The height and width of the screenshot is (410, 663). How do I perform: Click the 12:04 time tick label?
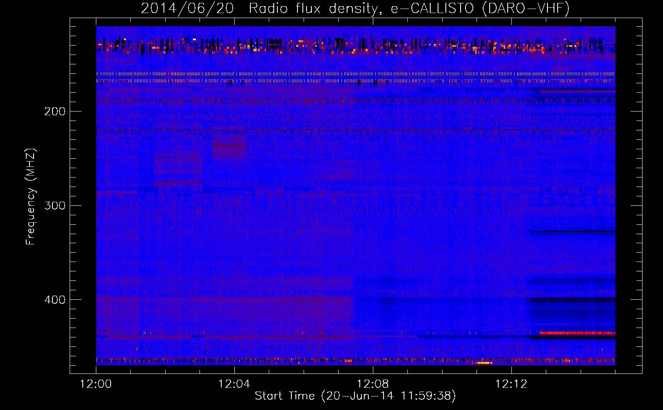coord(234,384)
